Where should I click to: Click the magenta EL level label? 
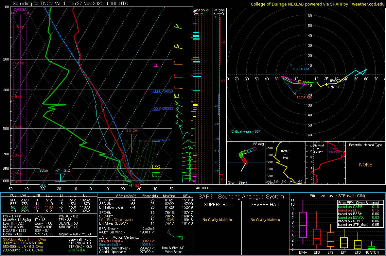(156, 65)
